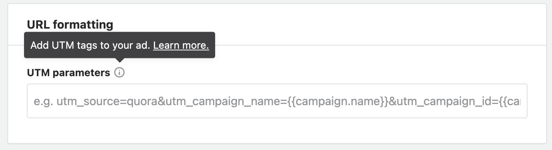Dismiss tooltip via the circled i icon

click(120, 73)
